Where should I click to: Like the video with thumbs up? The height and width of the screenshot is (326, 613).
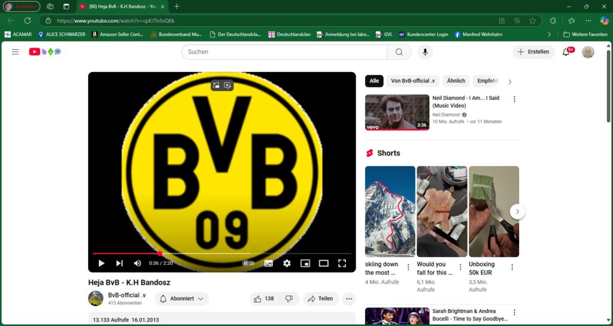click(x=264, y=298)
